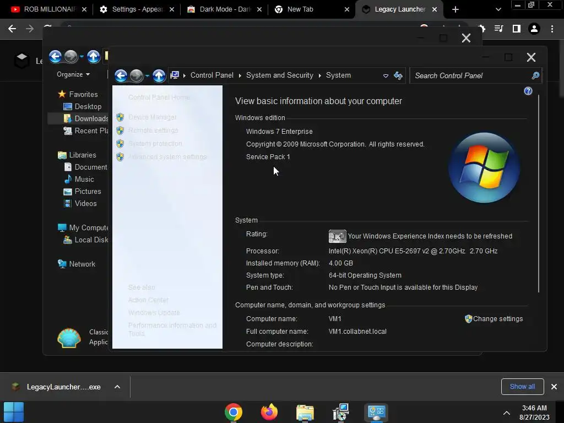Open System protection link
The height and width of the screenshot is (423, 564).
point(155,144)
